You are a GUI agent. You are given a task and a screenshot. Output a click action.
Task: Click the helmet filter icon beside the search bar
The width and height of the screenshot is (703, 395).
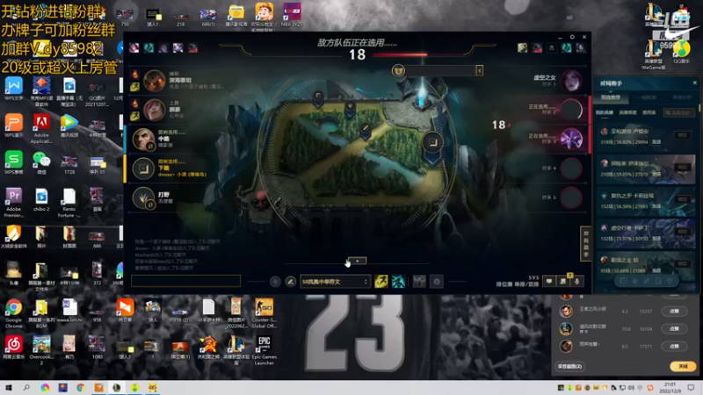(x=398, y=70)
